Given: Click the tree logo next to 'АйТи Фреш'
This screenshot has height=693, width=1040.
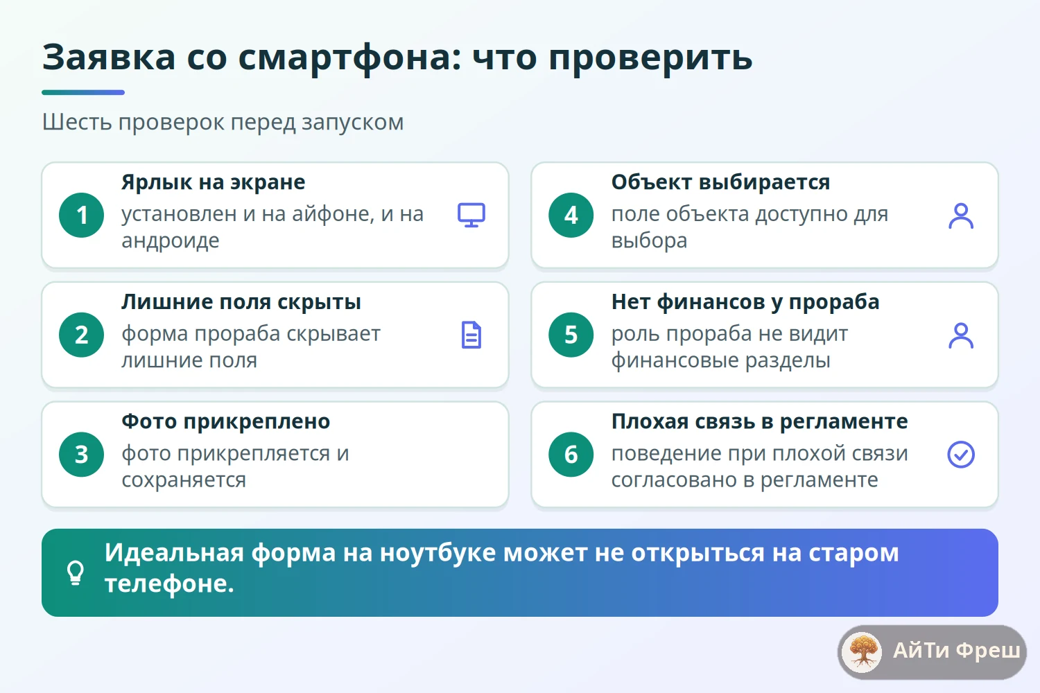Looking at the screenshot, I should coord(863,652).
